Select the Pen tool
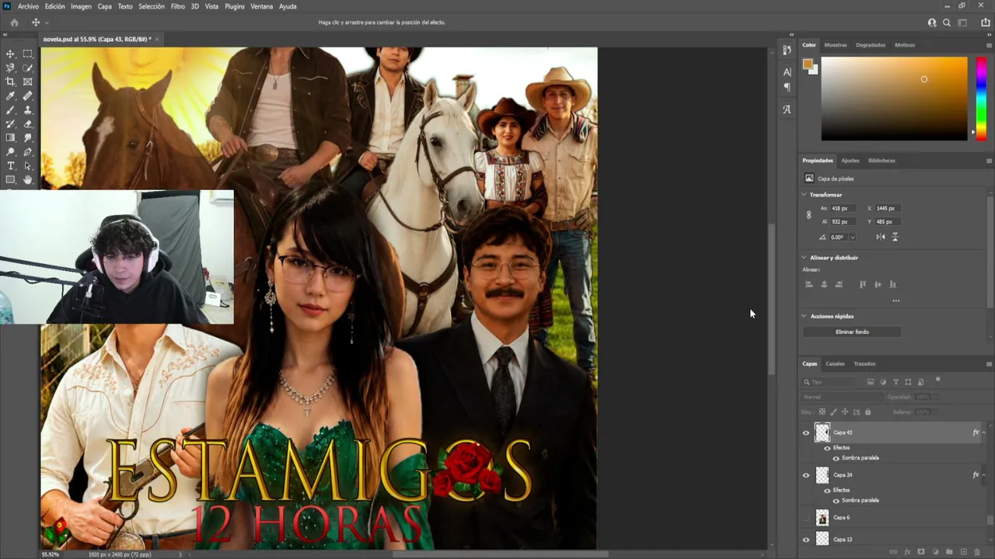This screenshot has height=559, width=995. pyautogui.click(x=28, y=151)
